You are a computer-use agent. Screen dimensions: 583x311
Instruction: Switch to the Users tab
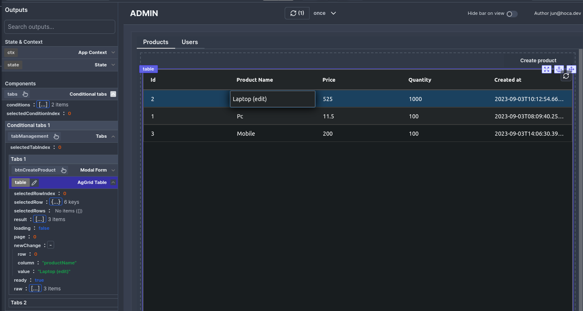(190, 42)
